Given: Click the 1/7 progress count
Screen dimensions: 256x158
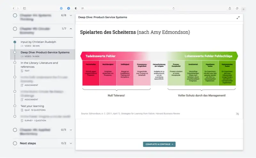Looking at the screenshot, I should (x=64, y=29).
